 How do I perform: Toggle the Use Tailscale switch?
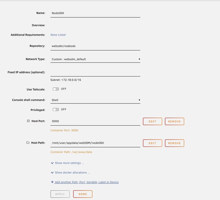[x=56, y=89]
